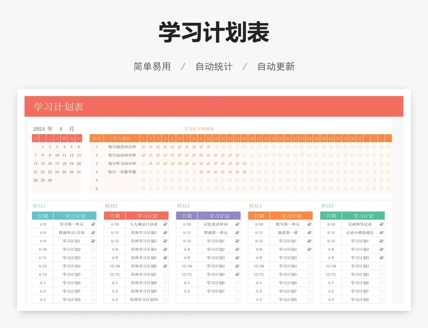
Task: Select the 熟读第一课 plan cell
Action: (288, 233)
